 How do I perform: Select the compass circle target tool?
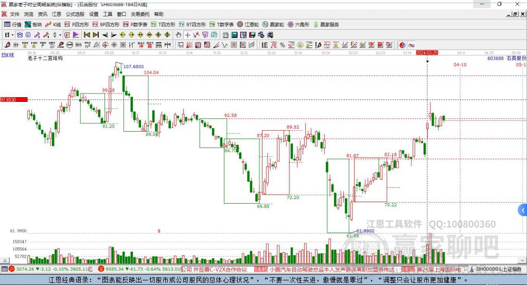pyautogui.click(x=105, y=45)
